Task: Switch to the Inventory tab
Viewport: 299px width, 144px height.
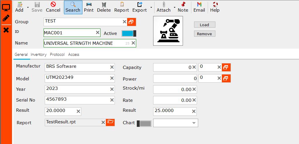Action: pos(39,55)
